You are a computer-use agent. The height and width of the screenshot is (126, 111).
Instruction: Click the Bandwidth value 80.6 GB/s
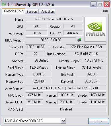[x=92, y=81]
